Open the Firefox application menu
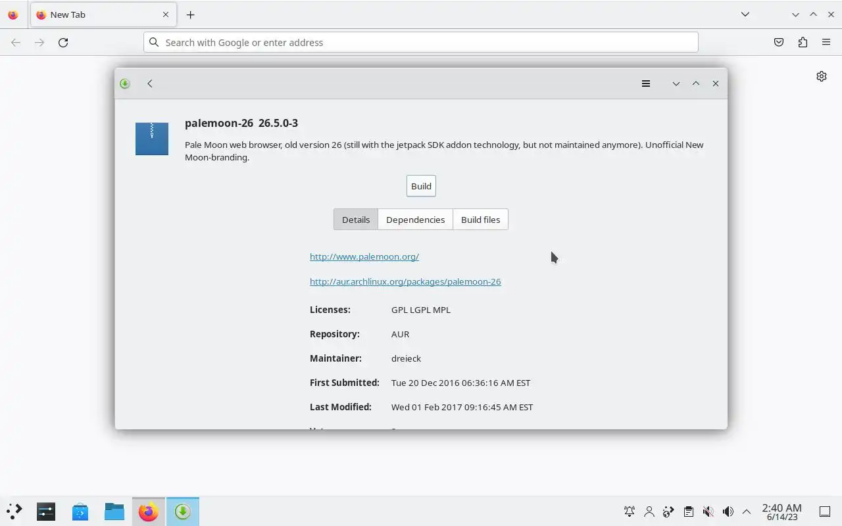This screenshot has width=842, height=526. pyautogui.click(x=826, y=42)
